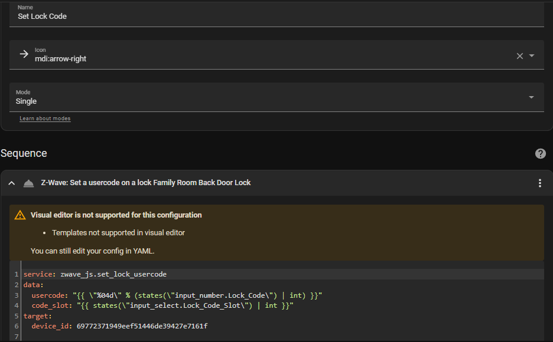Viewport: 553px width, 342px height.
Task: Place cursor on empty line 7
Action: click(x=118, y=337)
